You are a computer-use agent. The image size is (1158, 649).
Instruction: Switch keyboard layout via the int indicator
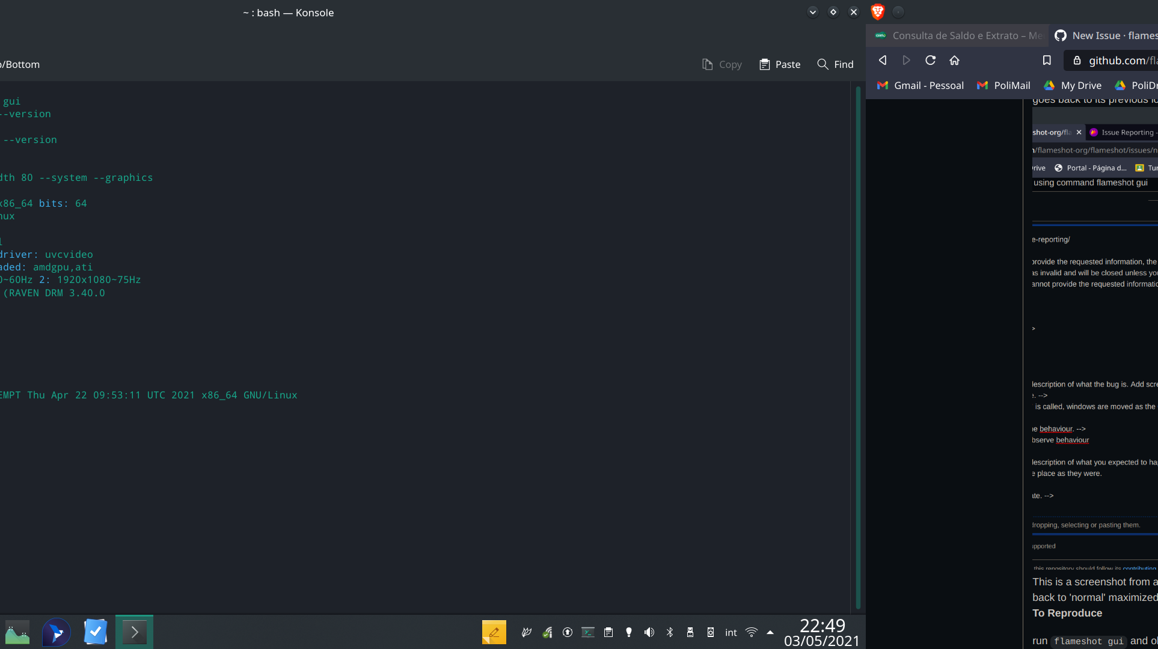point(731,632)
